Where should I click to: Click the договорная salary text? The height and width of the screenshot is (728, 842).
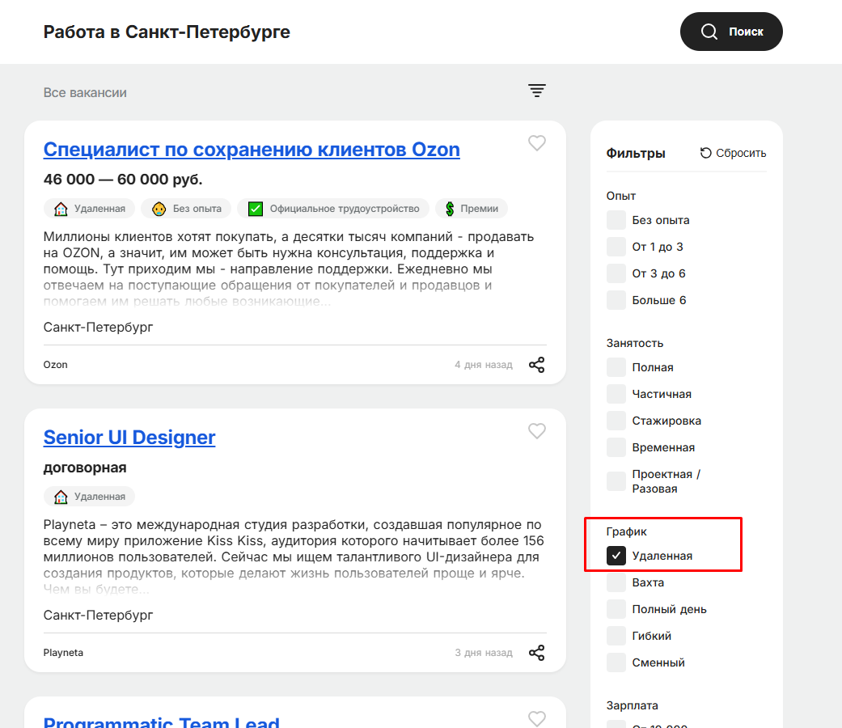(85, 468)
